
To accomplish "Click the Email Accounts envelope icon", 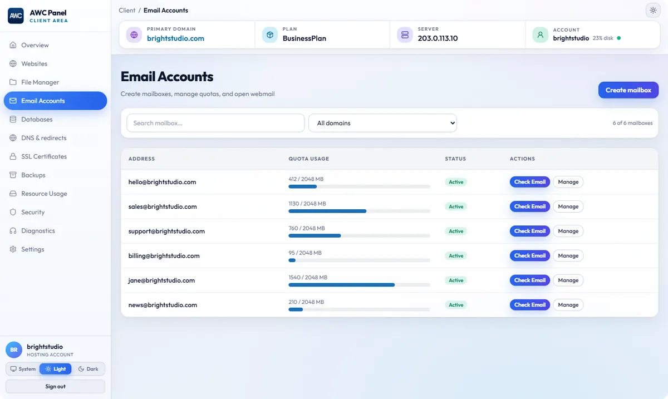I will point(13,101).
